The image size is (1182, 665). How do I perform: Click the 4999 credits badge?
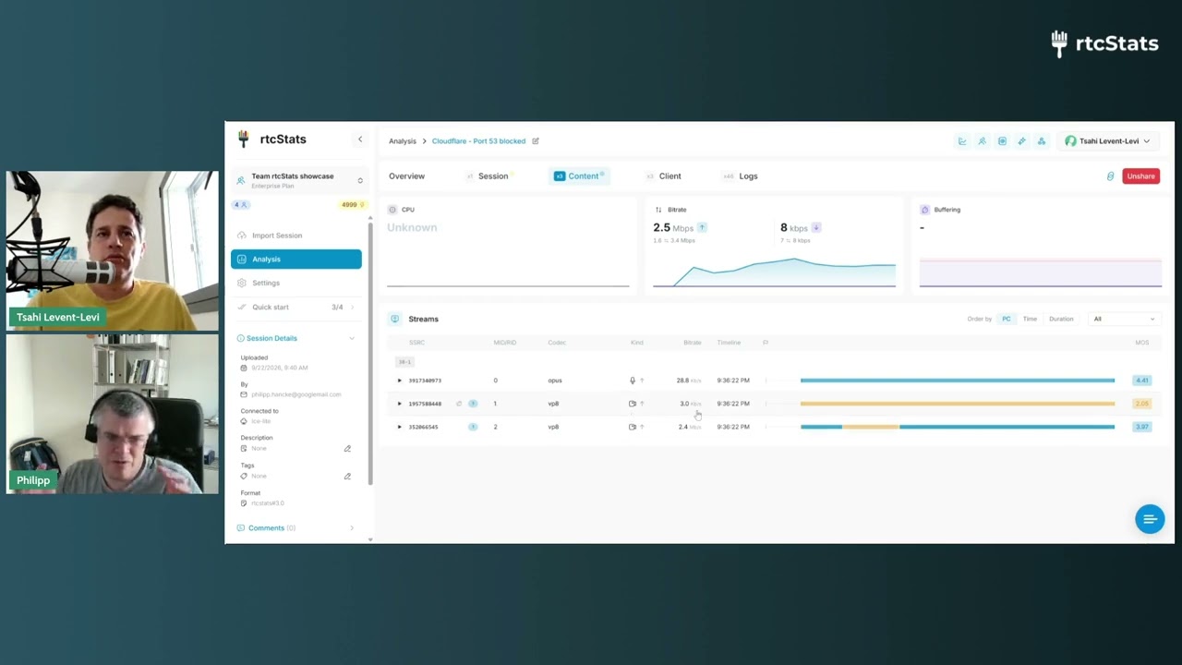coord(354,205)
